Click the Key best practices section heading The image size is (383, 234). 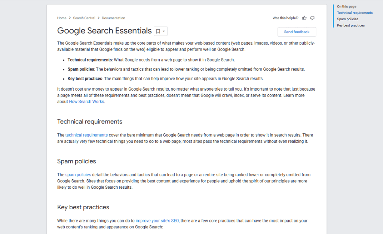83,207
